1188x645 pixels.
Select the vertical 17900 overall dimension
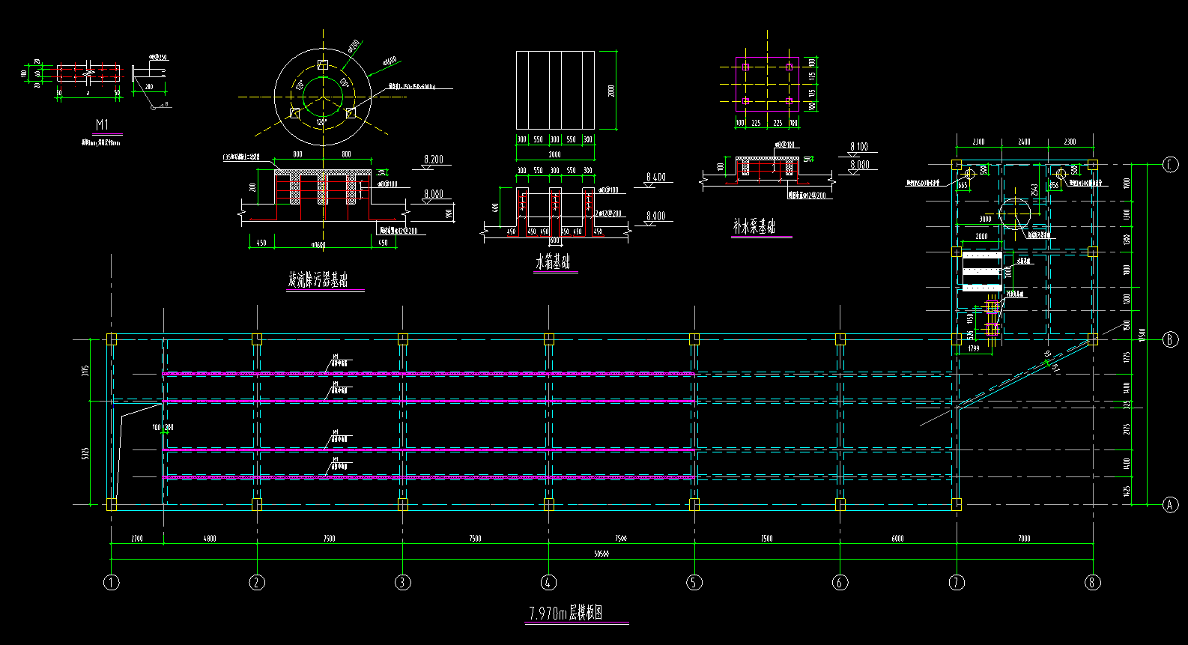1142,334
